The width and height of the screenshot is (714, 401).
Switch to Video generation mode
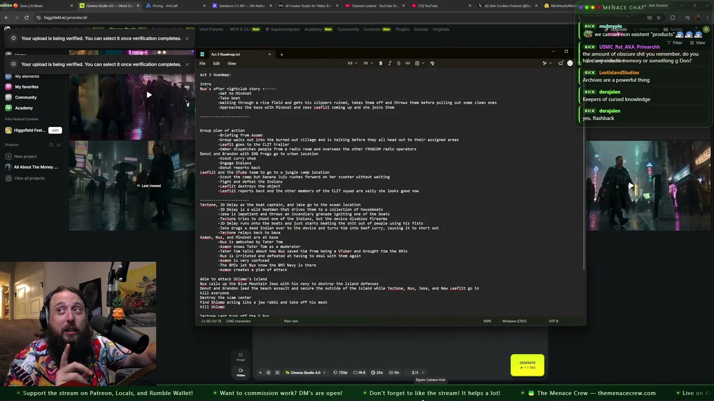coord(240,372)
